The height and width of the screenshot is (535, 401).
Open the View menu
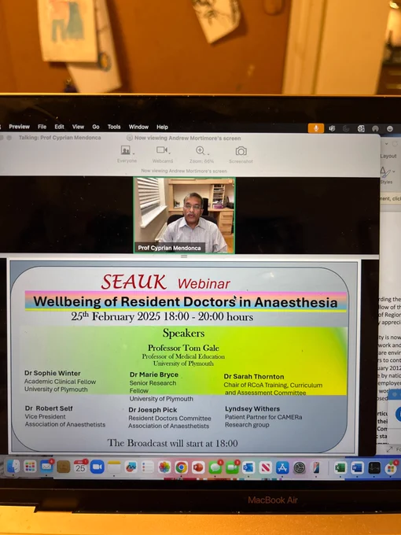tap(78, 127)
